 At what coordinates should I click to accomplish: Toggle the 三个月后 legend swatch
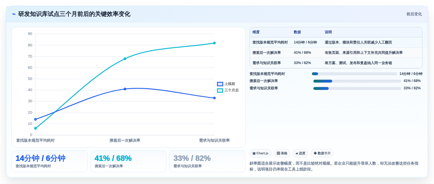click(x=220, y=91)
